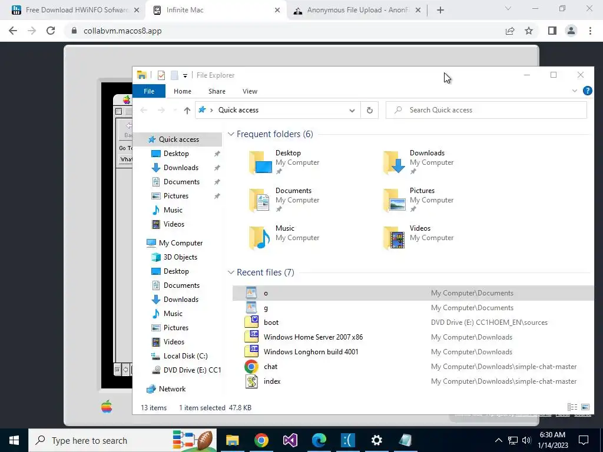Image resolution: width=603 pixels, height=452 pixels.
Task: Click the Up arrow navigation button
Action: tap(187, 110)
